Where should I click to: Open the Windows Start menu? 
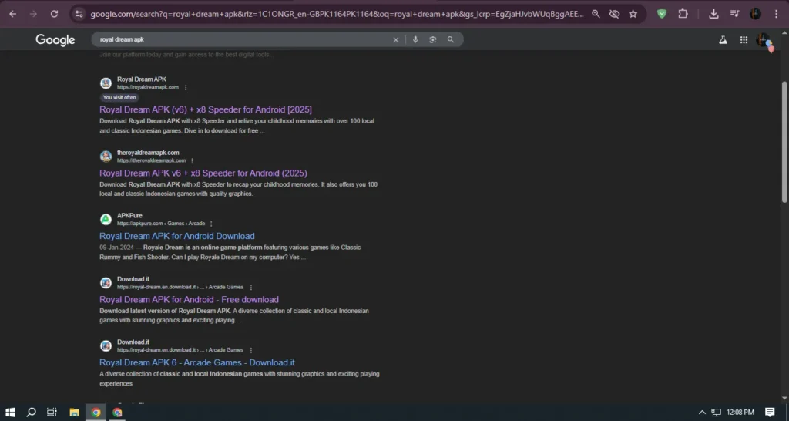(10, 413)
